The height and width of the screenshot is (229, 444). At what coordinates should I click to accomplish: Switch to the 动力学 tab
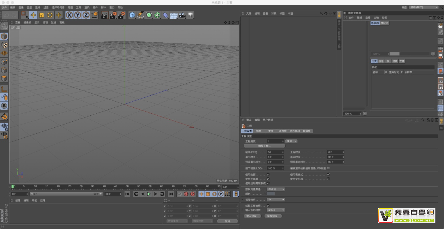282,131
